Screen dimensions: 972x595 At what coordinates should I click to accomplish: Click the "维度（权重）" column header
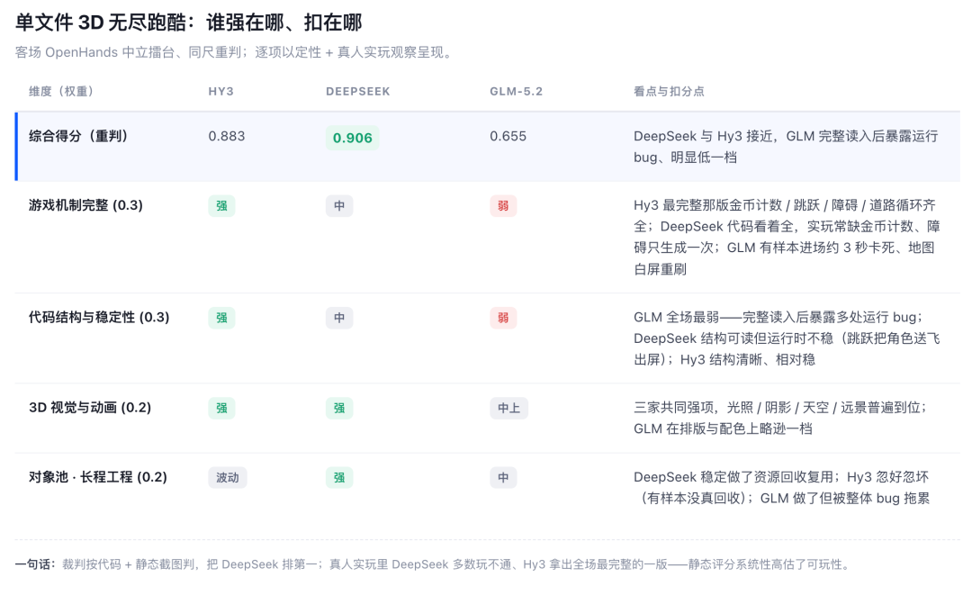tap(61, 92)
